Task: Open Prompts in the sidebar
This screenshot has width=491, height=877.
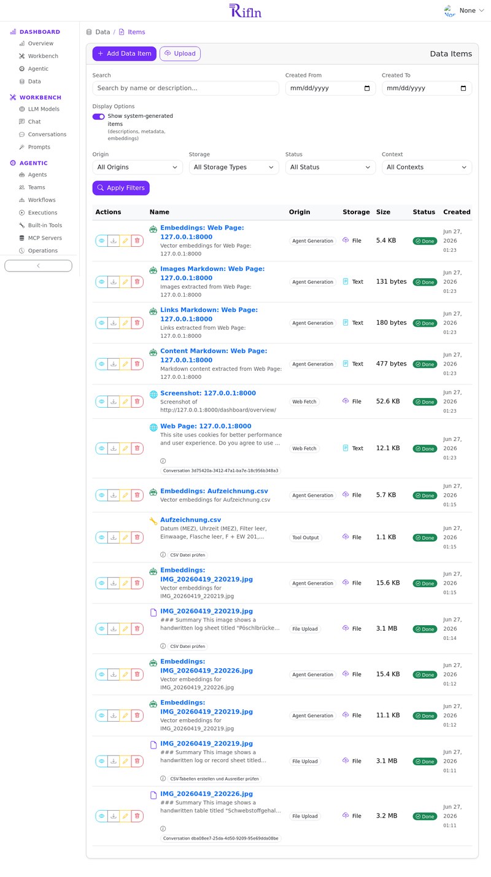Action: [x=39, y=147]
